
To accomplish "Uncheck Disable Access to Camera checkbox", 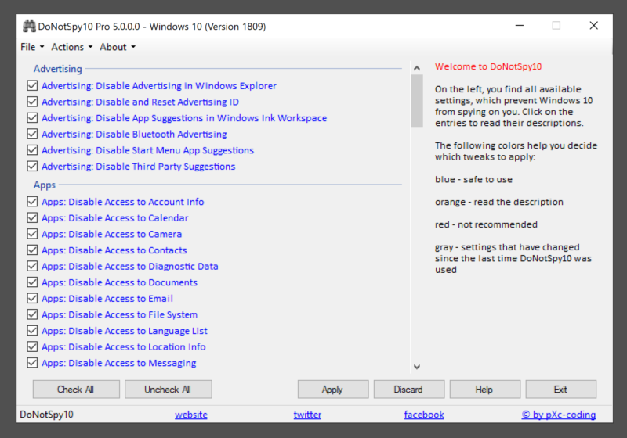I will 32,234.
